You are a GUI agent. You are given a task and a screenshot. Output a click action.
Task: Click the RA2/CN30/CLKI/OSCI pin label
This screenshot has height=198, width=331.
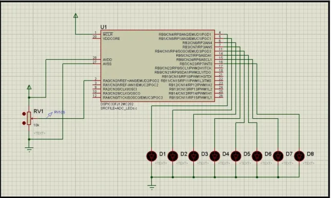point(120,89)
